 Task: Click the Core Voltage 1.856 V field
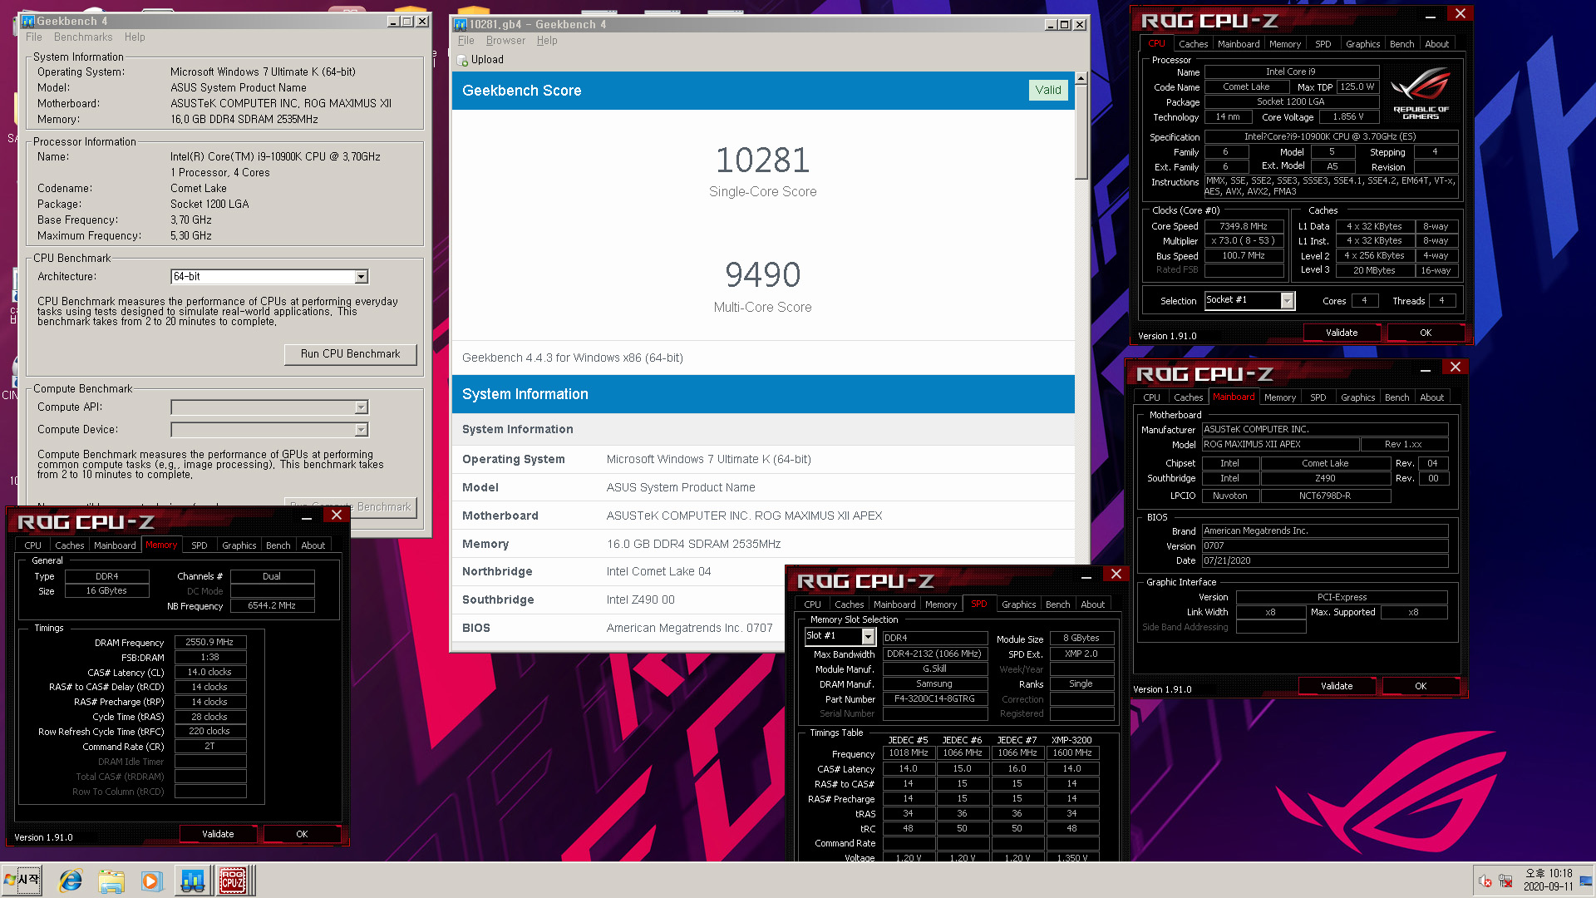pyautogui.click(x=1347, y=117)
